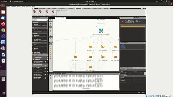Edit the Domain Name property value
Image resolution: width=173 pixels, height=97 pixels.
pos(138,73)
